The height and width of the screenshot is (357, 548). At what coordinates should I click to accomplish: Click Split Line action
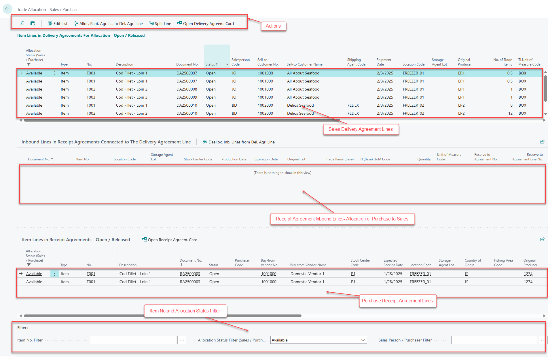(160, 24)
